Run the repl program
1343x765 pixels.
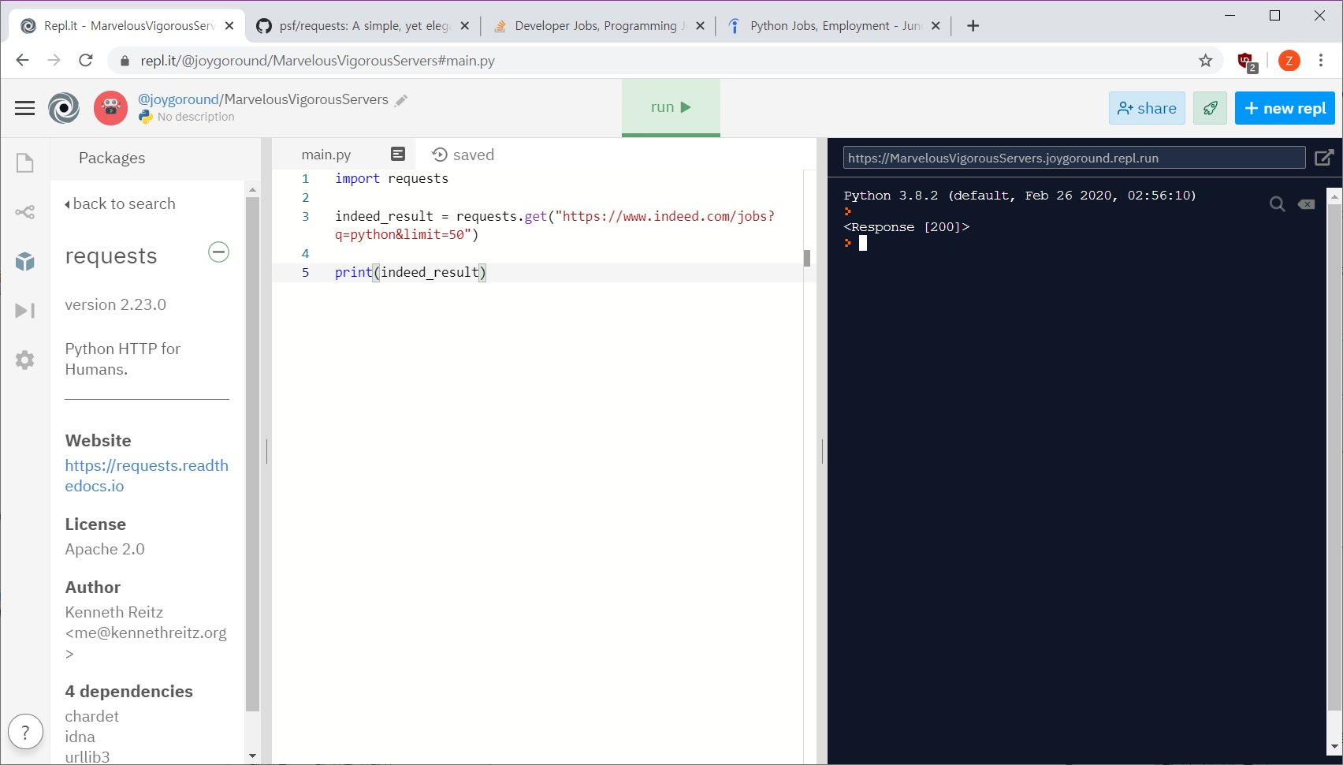tap(671, 107)
